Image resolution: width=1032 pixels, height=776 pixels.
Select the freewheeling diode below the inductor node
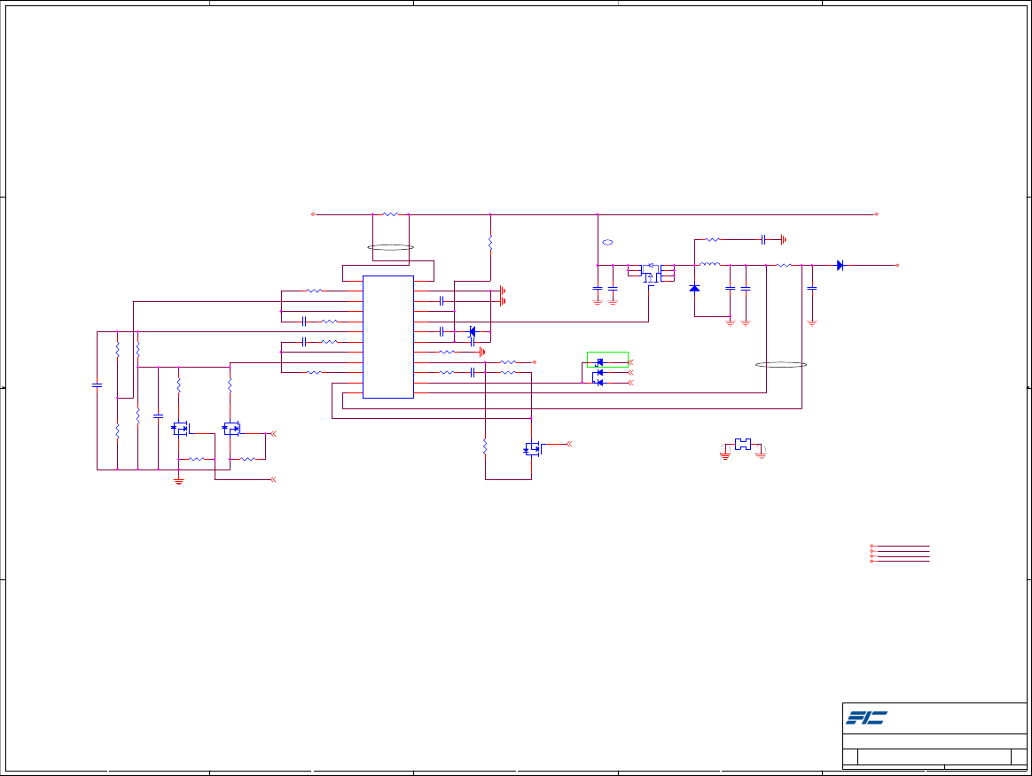pos(694,288)
